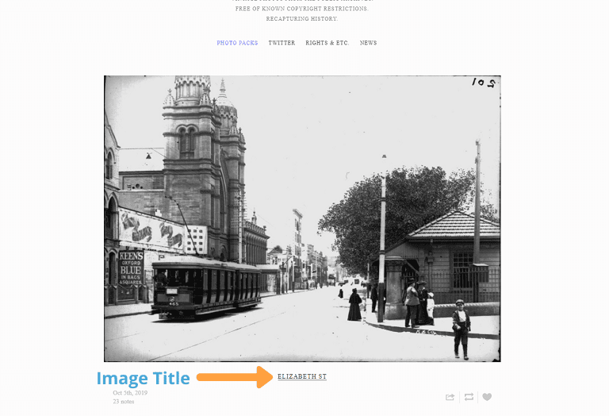
Task: Open the Elizabeth St title link
Action: 302,376
